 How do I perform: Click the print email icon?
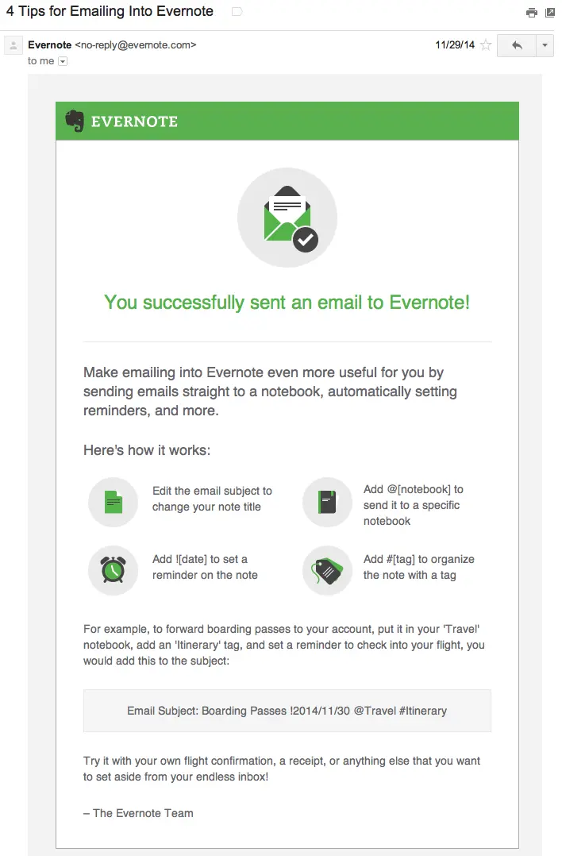532,13
